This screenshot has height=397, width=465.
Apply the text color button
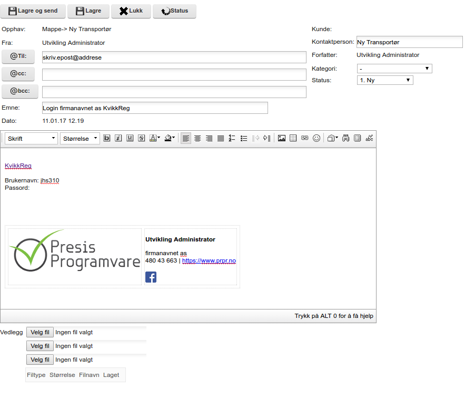pyautogui.click(x=153, y=138)
